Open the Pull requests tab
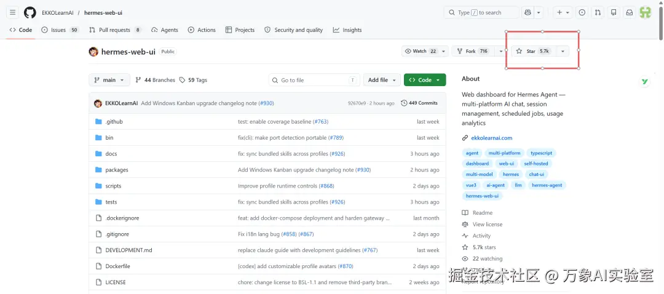 (115, 30)
